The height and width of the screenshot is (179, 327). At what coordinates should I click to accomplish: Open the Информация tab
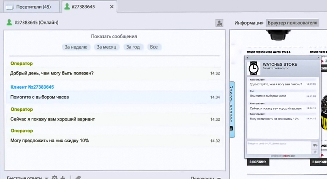tap(249, 23)
